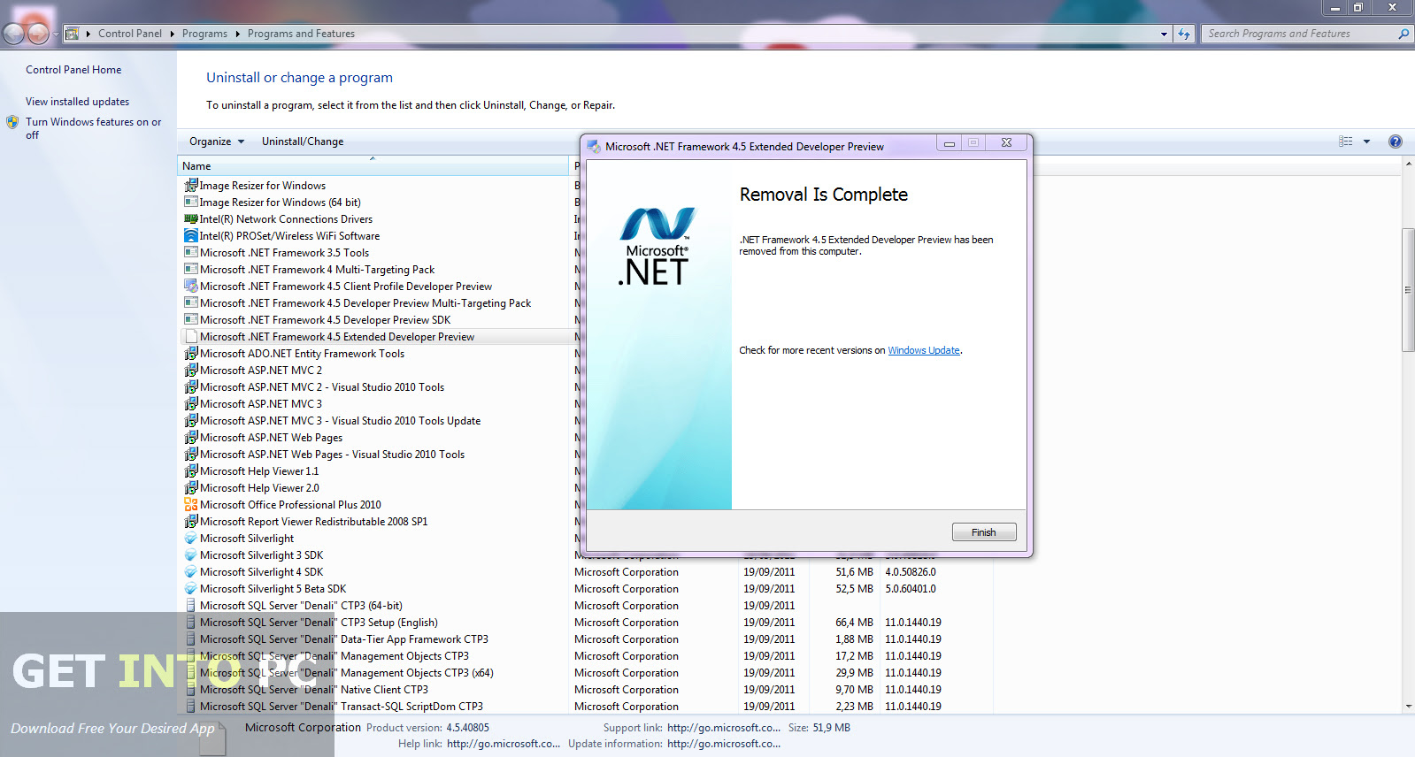Open the view options dropdown arrow

click(1366, 141)
